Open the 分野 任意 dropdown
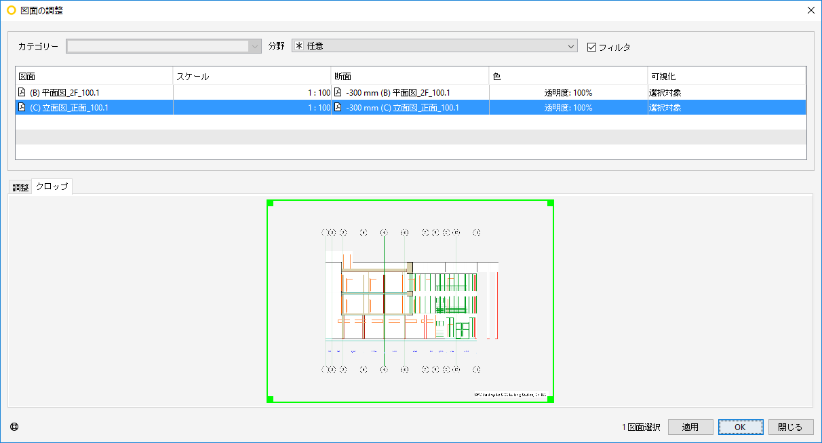Viewport: 822px width, 443px height. coord(434,46)
